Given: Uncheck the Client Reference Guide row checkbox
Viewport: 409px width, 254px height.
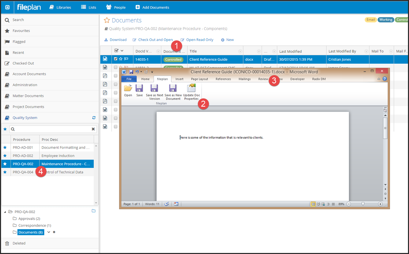Looking at the screenshot, I should [116, 59].
